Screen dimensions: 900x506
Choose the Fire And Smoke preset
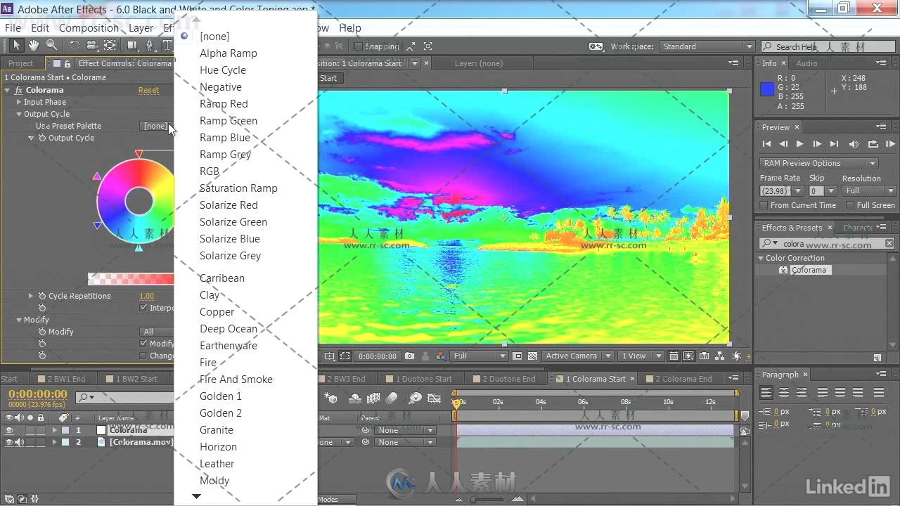click(236, 379)
